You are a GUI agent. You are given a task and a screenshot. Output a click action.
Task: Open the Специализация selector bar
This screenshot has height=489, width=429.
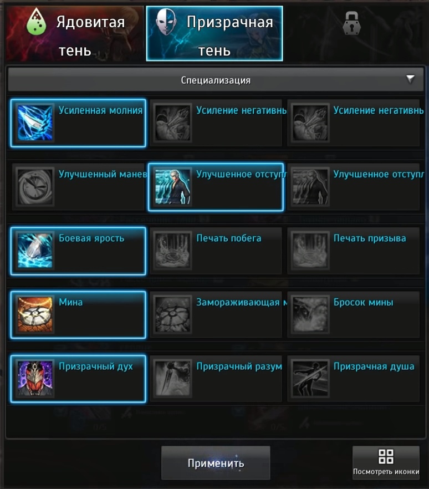216,80
